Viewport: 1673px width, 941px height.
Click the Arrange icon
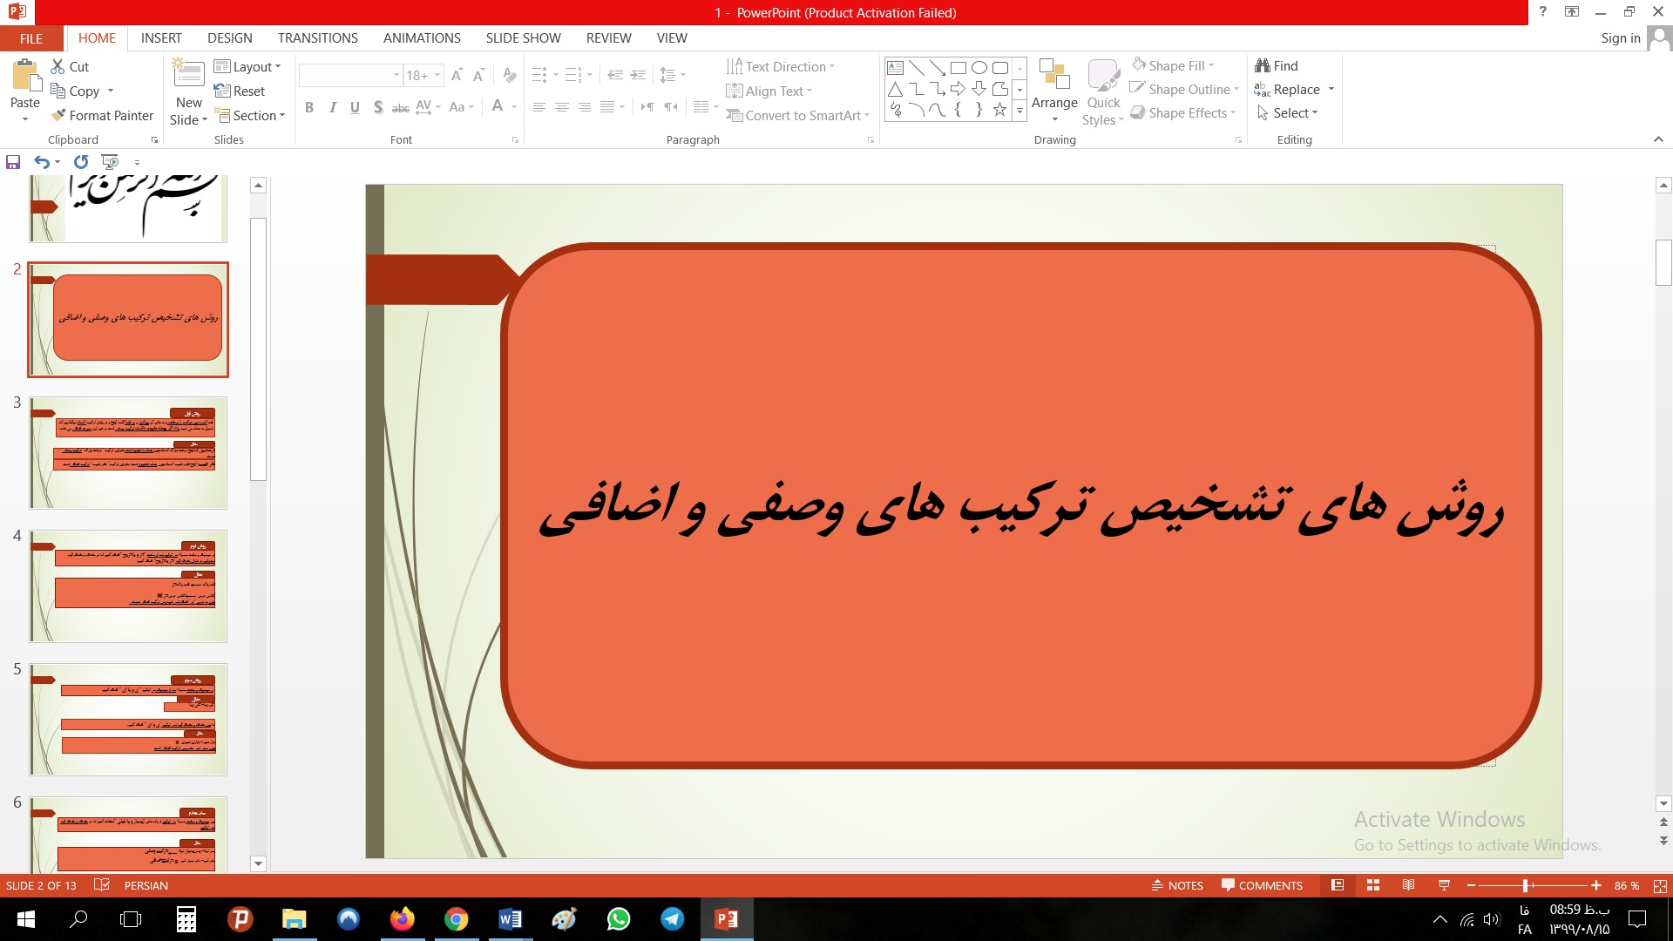tap(1054, 77)
